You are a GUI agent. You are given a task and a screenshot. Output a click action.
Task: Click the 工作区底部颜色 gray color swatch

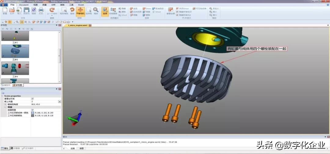32,115
